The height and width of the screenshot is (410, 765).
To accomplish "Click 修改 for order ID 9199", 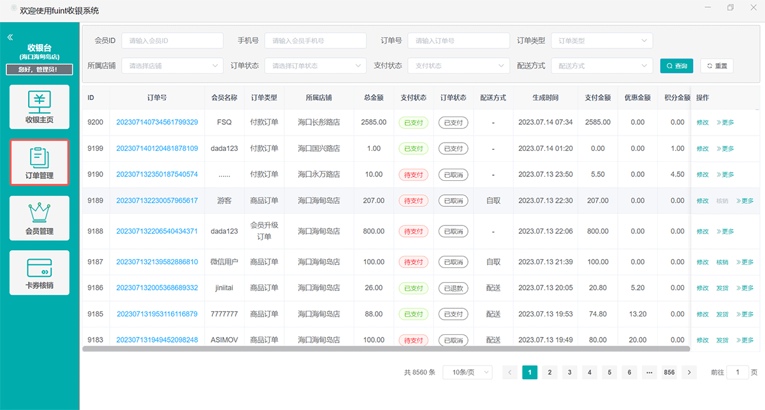I will [702, 148].
